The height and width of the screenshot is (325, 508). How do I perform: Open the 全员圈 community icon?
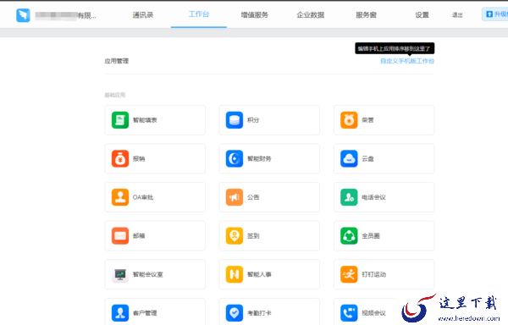(x=349, y=235)
